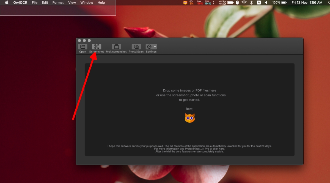330x183 pixels.
Task: Open the Wi-Fi status menu
Action: pos(244,2)
